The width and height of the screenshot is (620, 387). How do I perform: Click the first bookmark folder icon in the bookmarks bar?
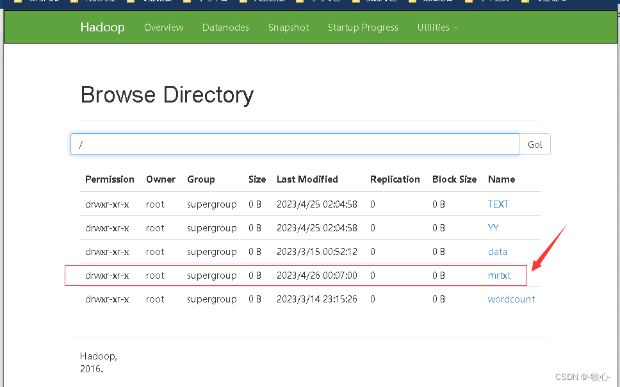pyautogui.click(x=18, y=1)
